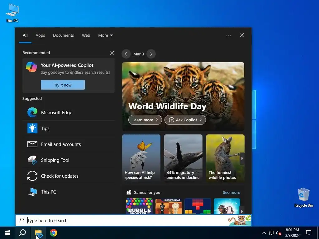The image size is (319, 239).
Task: Click the Type here to search box
Action: tap(133, 220)
